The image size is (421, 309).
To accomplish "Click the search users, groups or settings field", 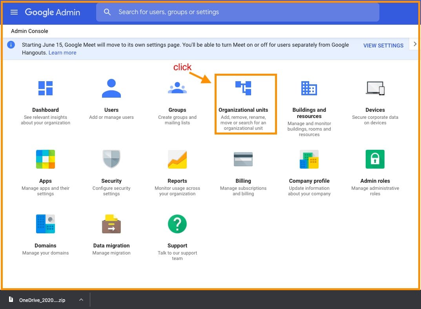I will click(x=243, y=12).
